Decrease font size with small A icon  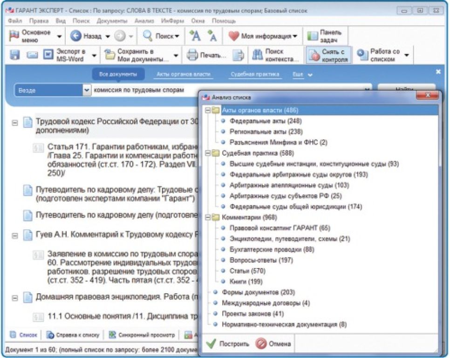point(212,36)
